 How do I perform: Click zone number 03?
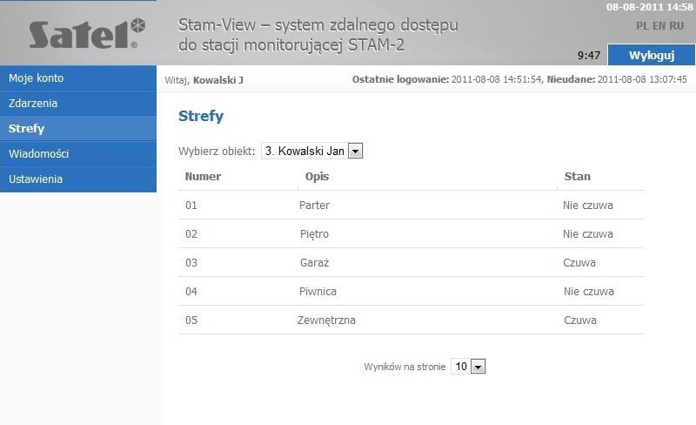tap(191, 263)
